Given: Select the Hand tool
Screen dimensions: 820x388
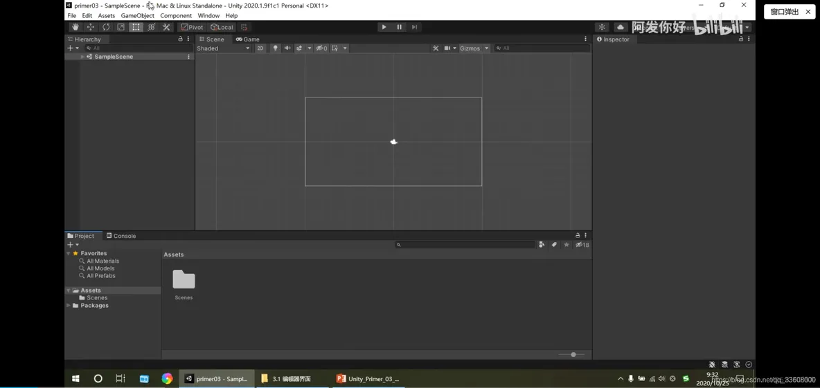Looking at the screenshot, I should tap(75, 27).
